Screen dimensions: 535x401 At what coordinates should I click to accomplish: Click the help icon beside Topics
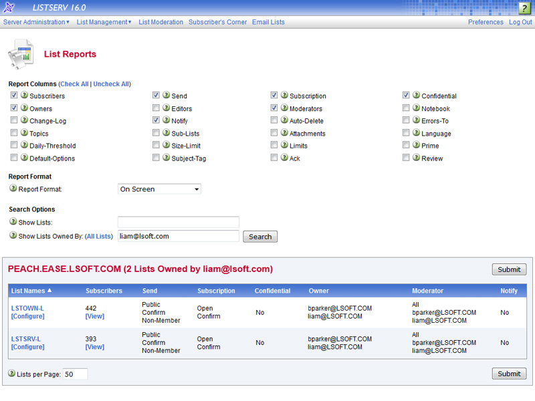coord(24,132)
